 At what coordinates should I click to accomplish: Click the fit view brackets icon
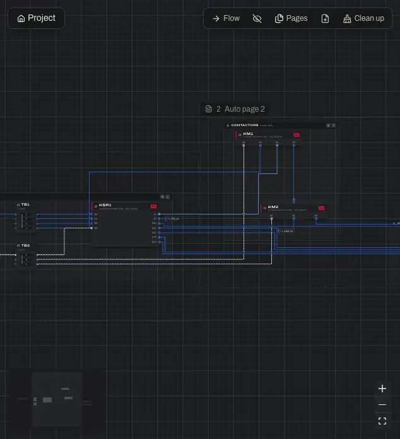[x=382, y=421]
